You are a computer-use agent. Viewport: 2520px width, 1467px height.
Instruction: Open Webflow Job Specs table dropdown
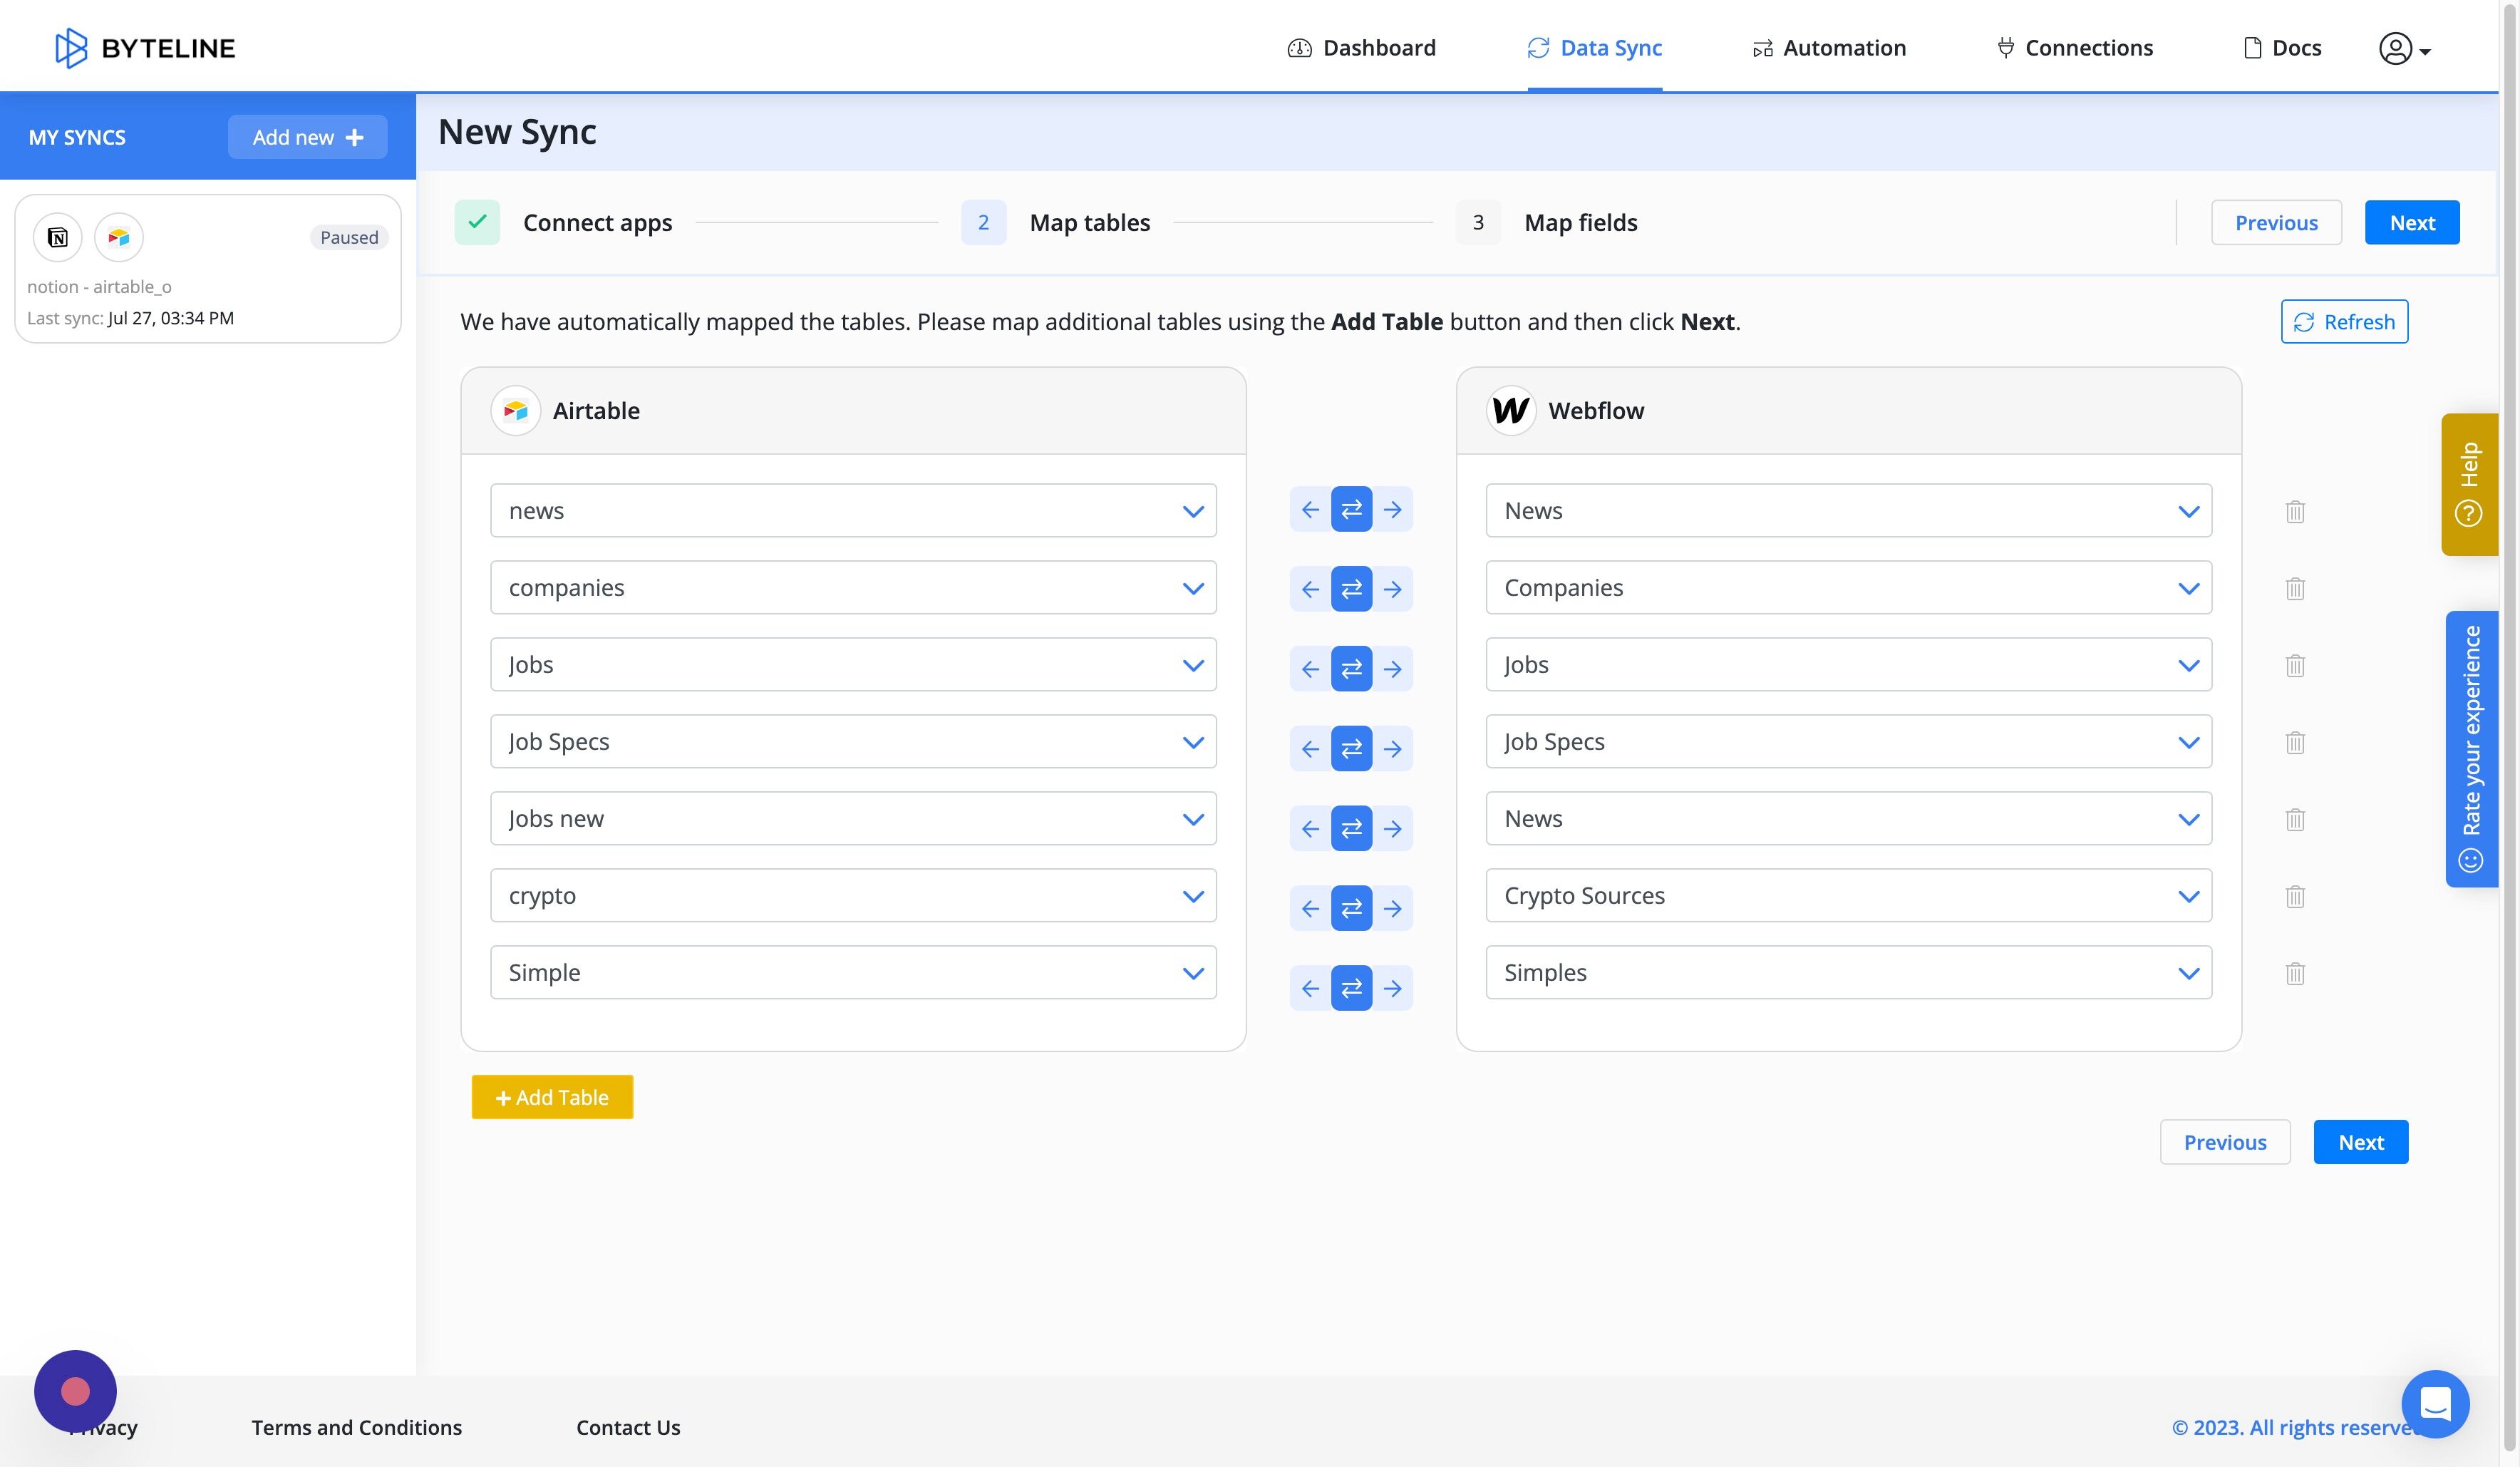point(1849,742)
